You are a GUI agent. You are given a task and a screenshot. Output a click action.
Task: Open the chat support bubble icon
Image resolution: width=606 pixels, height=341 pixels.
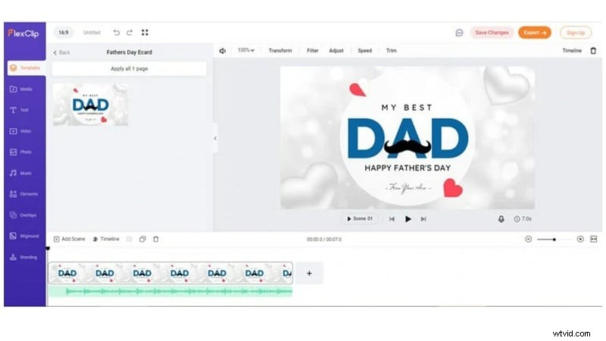coord(459,33)
